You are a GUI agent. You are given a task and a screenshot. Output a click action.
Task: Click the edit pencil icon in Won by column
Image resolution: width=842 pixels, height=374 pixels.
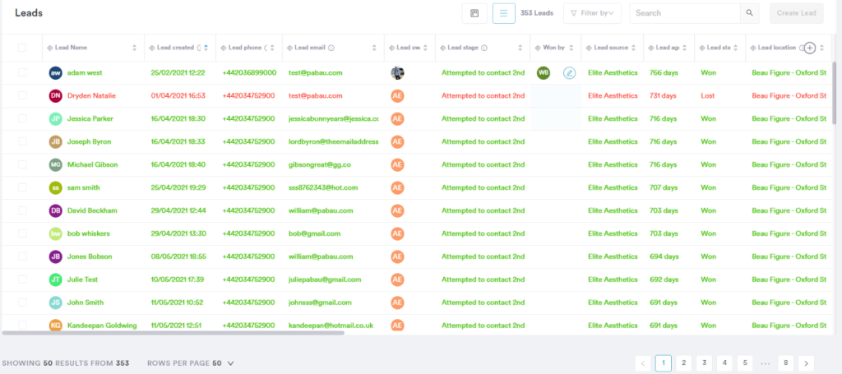pyautogui.click(x=570, y=73)
